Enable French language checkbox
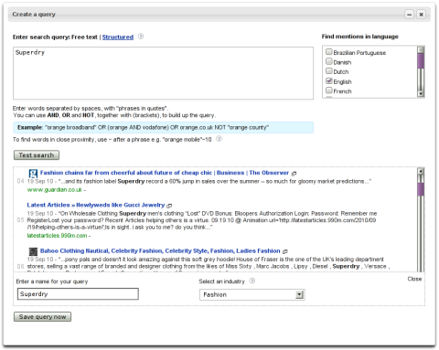 (x=328, y=90)
